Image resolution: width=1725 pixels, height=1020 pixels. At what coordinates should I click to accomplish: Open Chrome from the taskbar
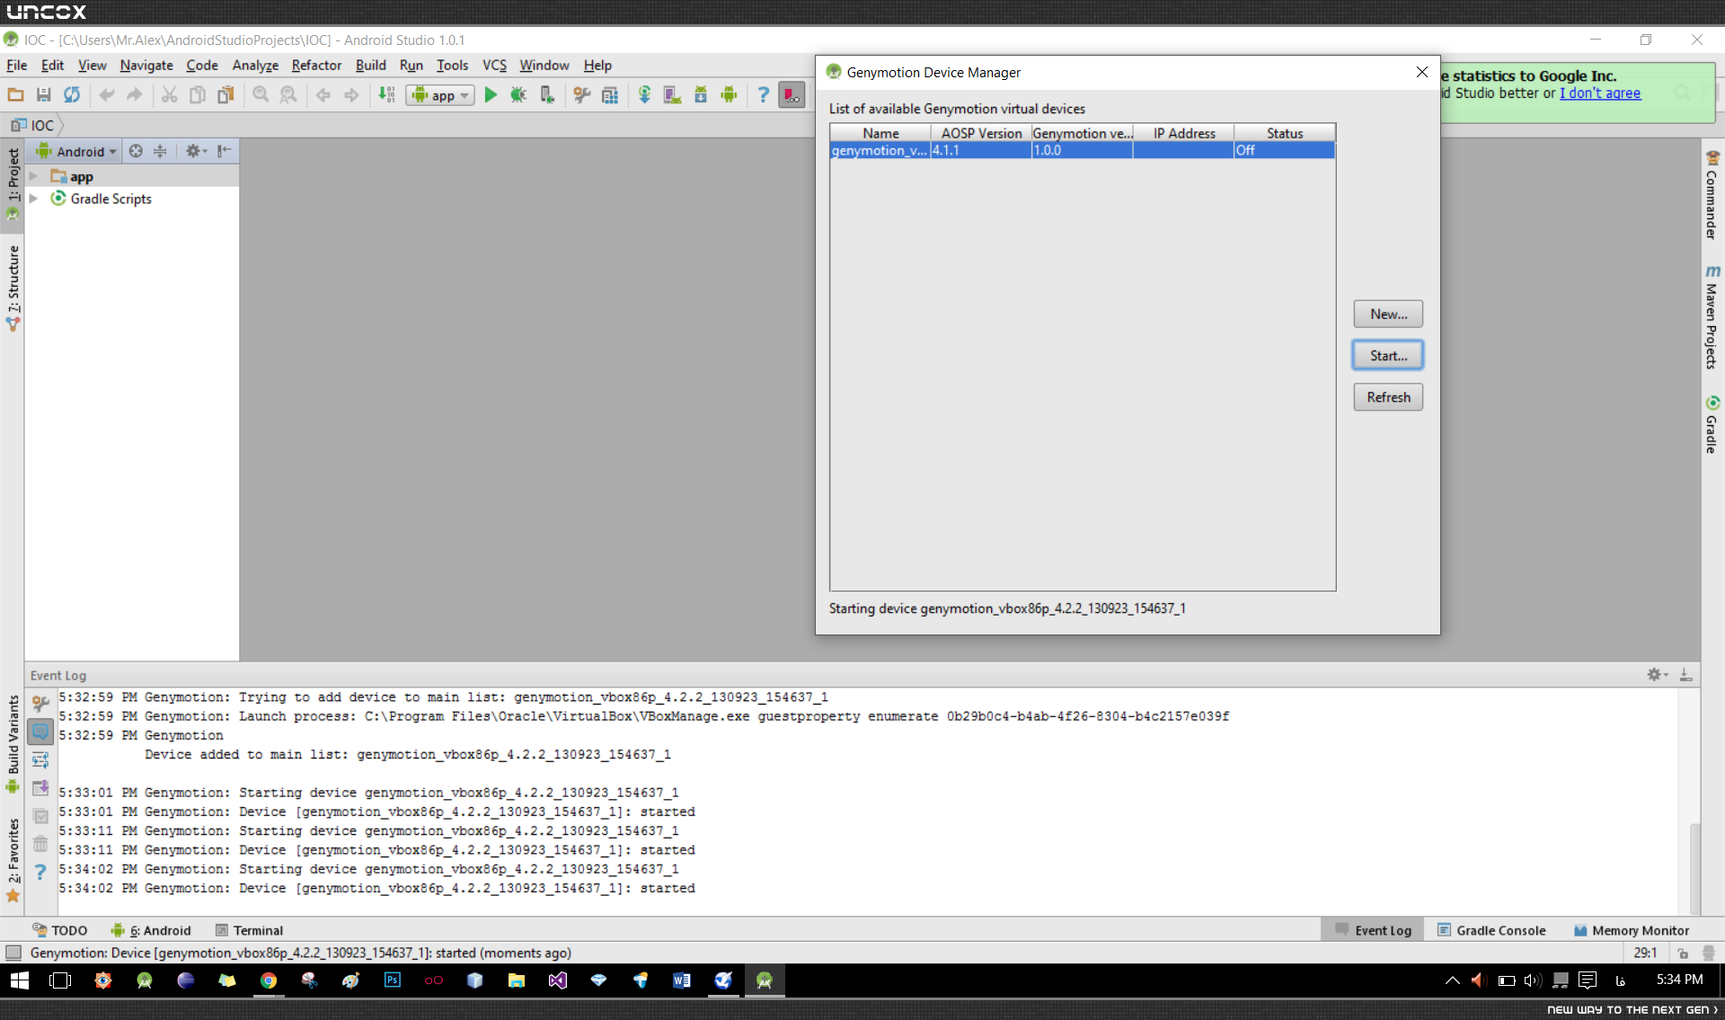(x=268, y=980)
